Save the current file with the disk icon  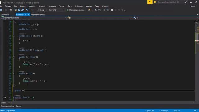19,10
